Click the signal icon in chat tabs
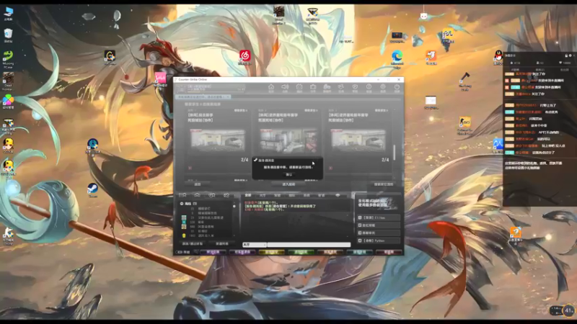The image size is (577, 324). [338, 195]
